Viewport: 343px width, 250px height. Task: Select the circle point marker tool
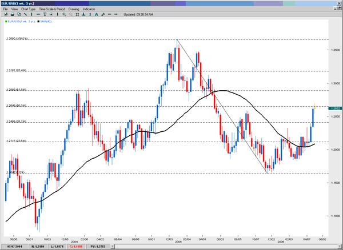(51, 14)
